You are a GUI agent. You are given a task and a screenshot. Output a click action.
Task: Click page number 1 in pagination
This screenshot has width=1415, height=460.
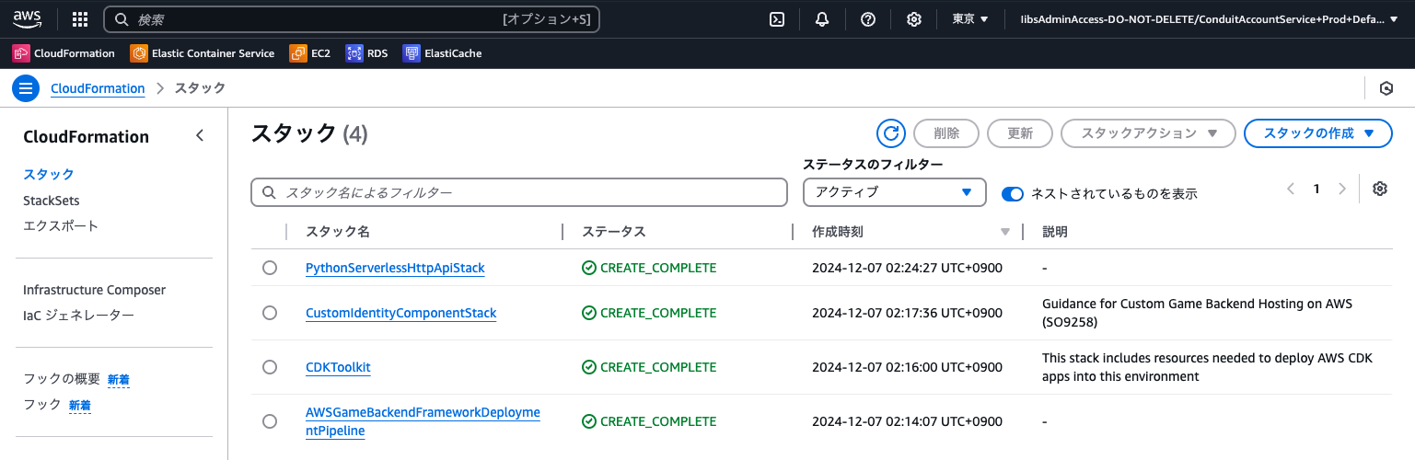pyautogui.click(x=1316, y=189)
